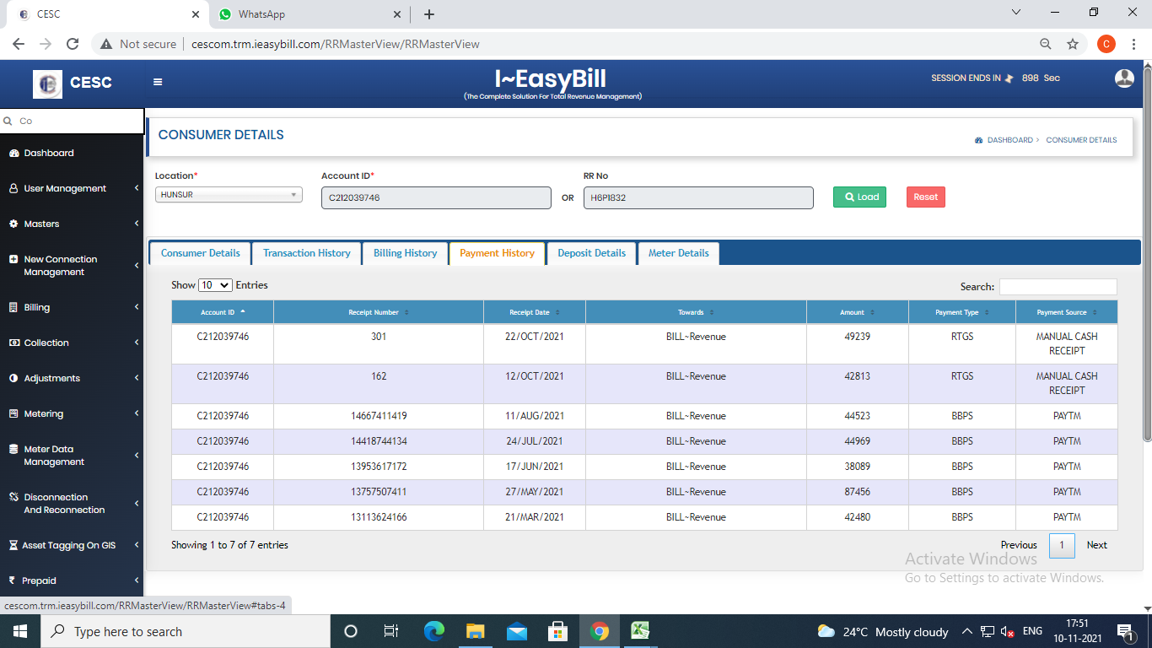
Task: Click the browser zoom magnifier icon
Action: click(x=1045, y=44)
